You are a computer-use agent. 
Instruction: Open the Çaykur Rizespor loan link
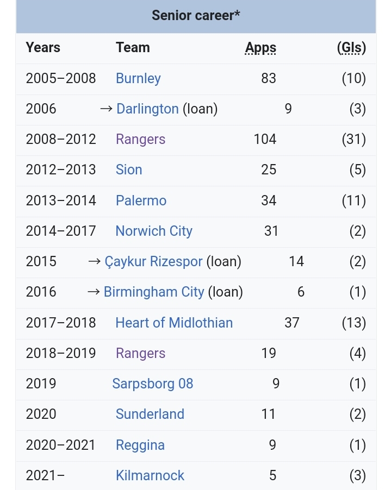pyautogui.click(x=153, y=261)
